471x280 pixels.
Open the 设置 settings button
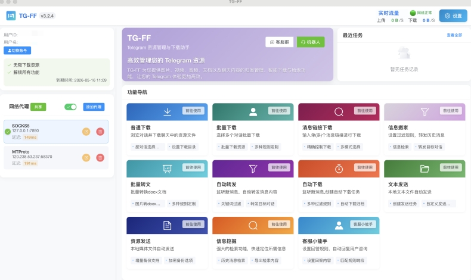point(453,16)
